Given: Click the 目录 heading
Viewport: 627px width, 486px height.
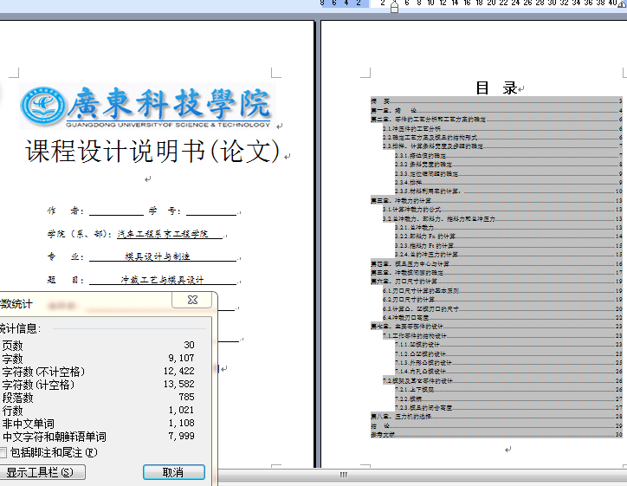Looking at the screenshot, I should pyautogui.click(x=496, y=88).
